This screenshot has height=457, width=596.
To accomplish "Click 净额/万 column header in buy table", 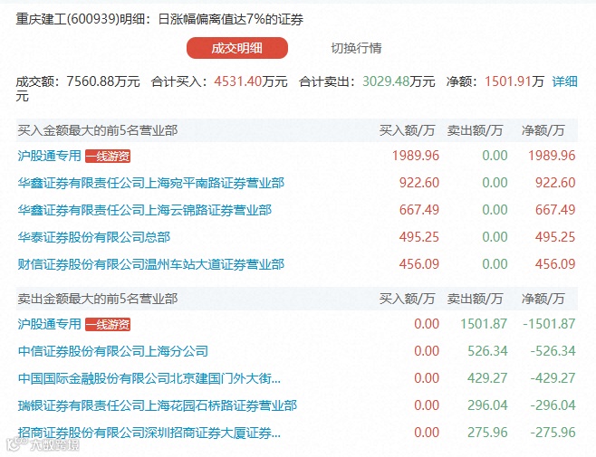I will tap(543, 130).
